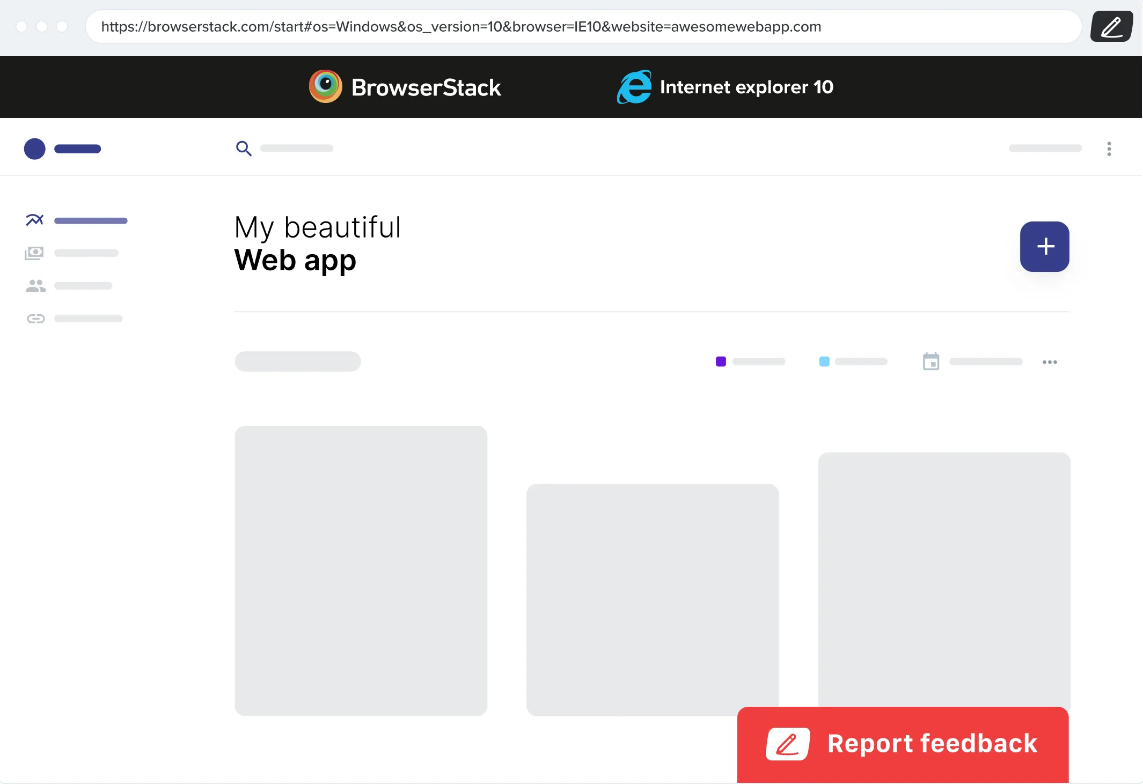Click the round blue app logo
This screenshot has width=1143, height=784.
click(35, 149)
